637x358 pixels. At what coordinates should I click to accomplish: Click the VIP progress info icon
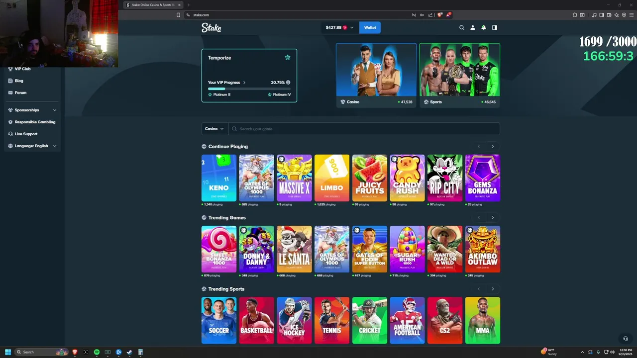click(288, 83)
